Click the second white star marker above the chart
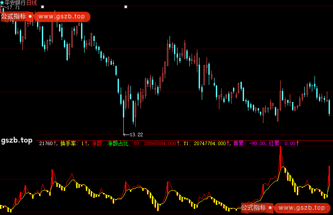This screenshot has height=215, width=333. [x=126, y=7]
